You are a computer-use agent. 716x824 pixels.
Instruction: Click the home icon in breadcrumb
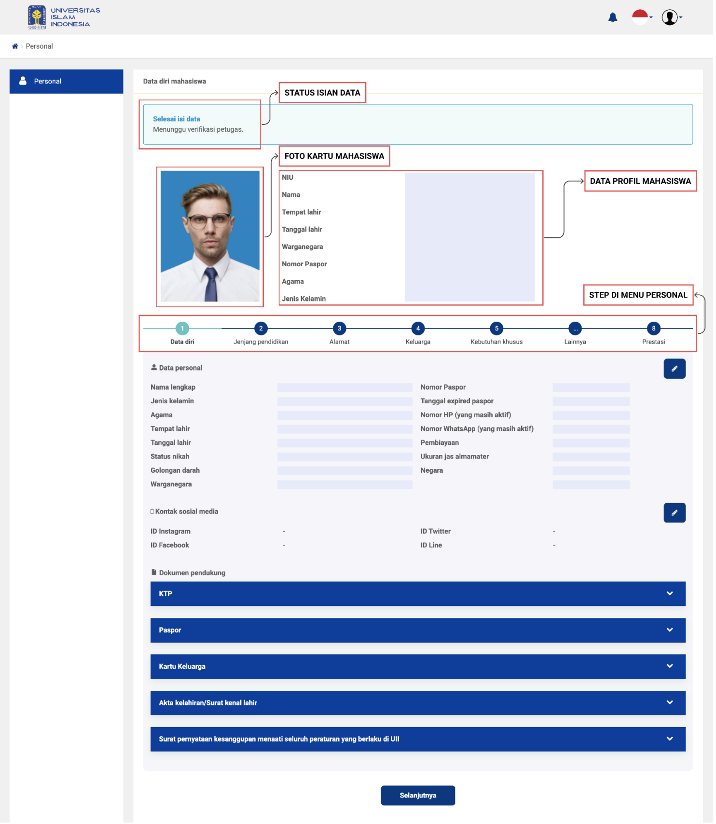pyautogui.click(x=15, y=46)
